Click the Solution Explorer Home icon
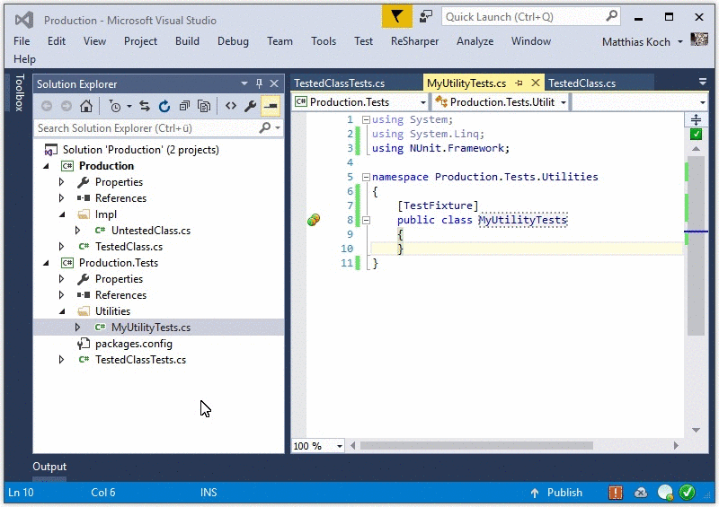 [86, 106]
